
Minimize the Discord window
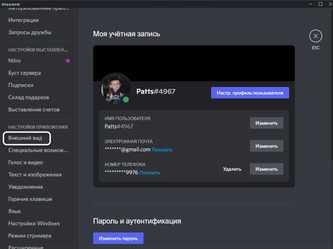(310, 4)
